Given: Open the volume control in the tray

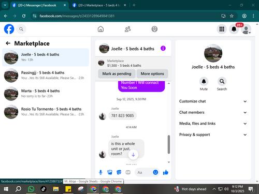Looking at the screenshot, I should tap(226, 189).
